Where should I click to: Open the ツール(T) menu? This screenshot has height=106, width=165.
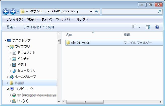coord(63,19)
